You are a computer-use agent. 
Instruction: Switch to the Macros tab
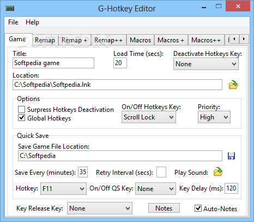(140, 40)
